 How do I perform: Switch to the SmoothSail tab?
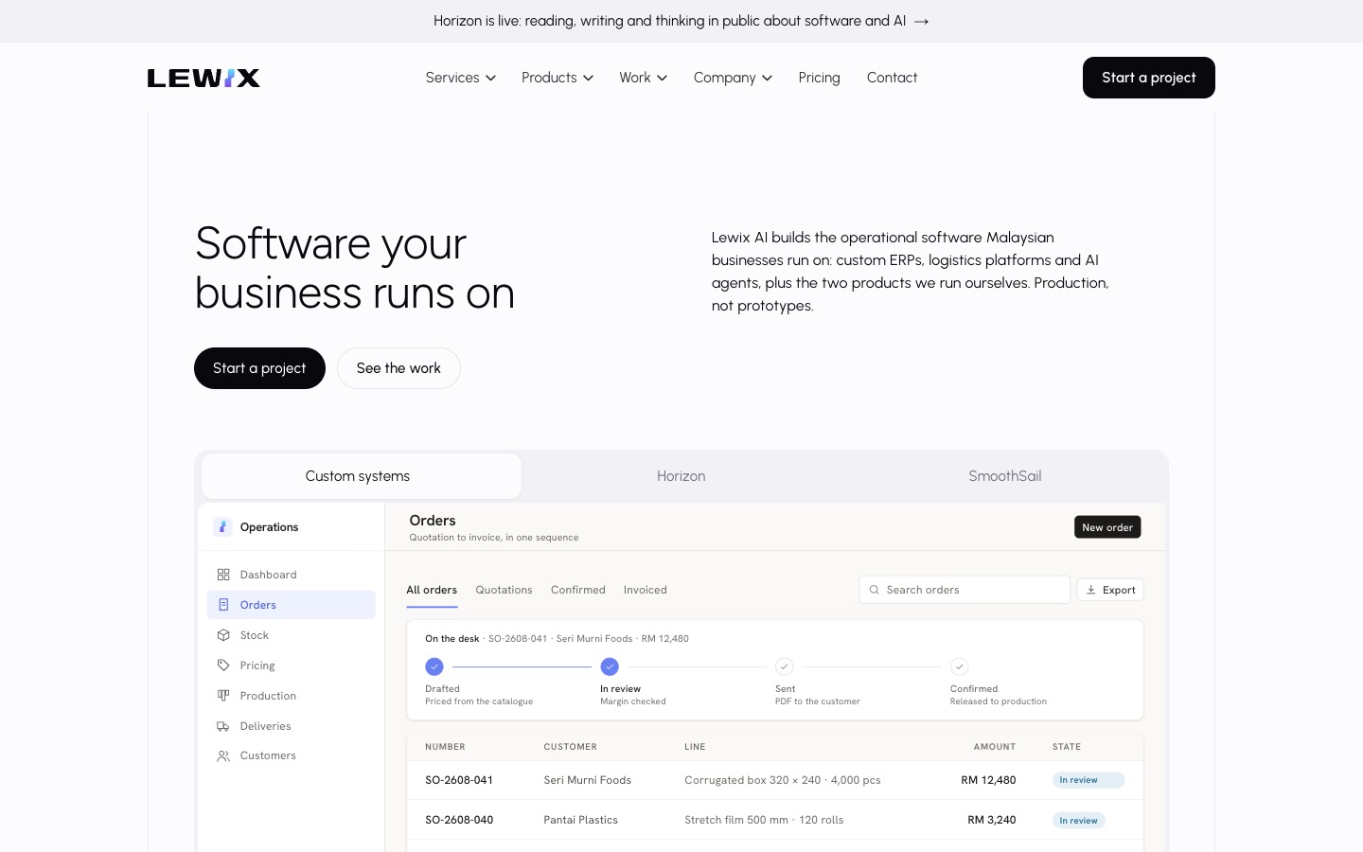coord(1005,476)
